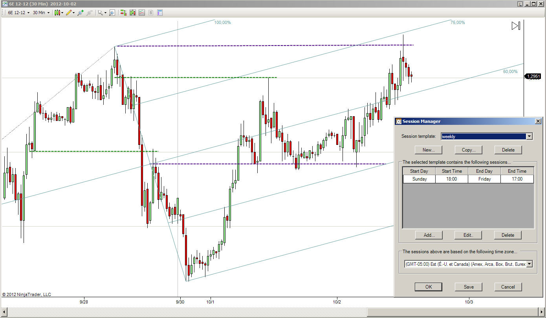Click the 50,00% channel label
The height and width of the screenshot is (318, 546).
pos(510,72)
